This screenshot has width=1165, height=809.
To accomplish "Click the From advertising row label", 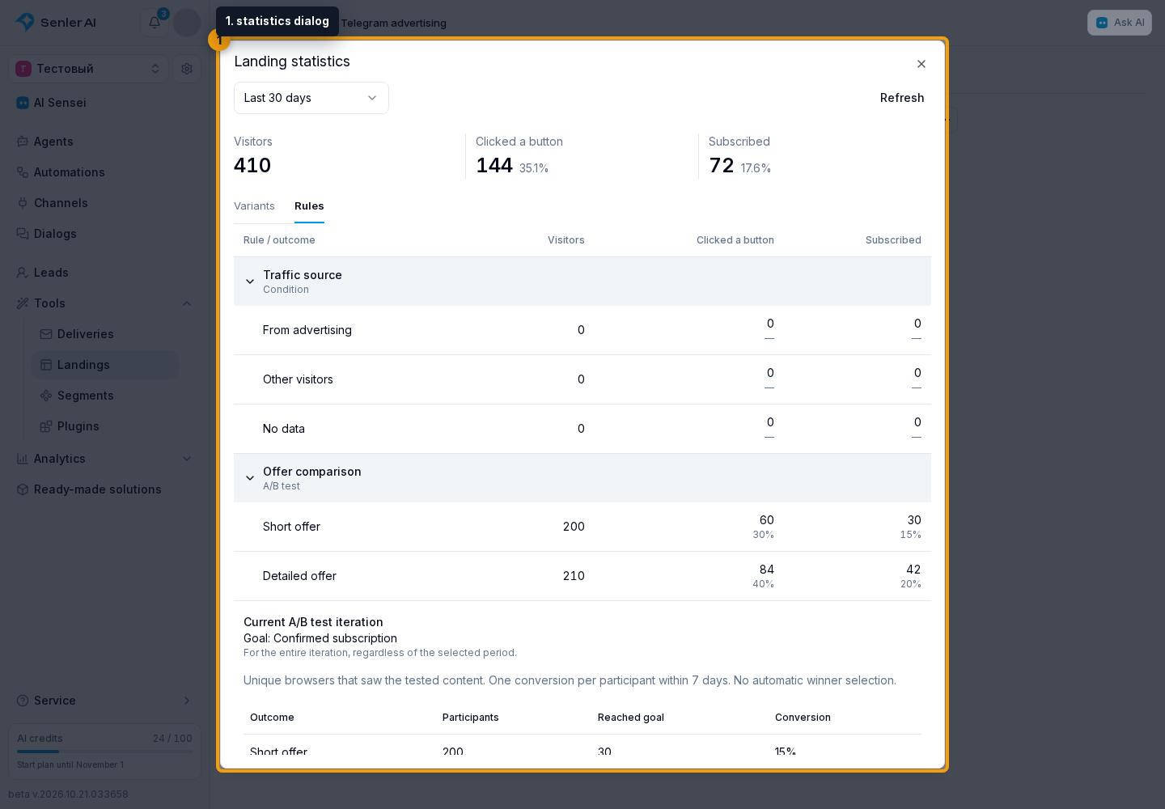I will (x=307, y=330).
